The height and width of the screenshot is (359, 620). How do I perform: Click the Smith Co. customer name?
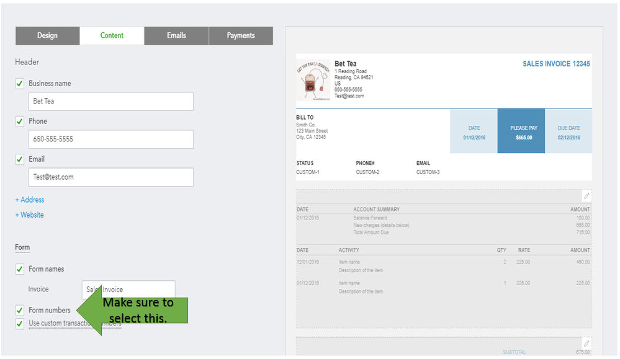tap(305, 125)
